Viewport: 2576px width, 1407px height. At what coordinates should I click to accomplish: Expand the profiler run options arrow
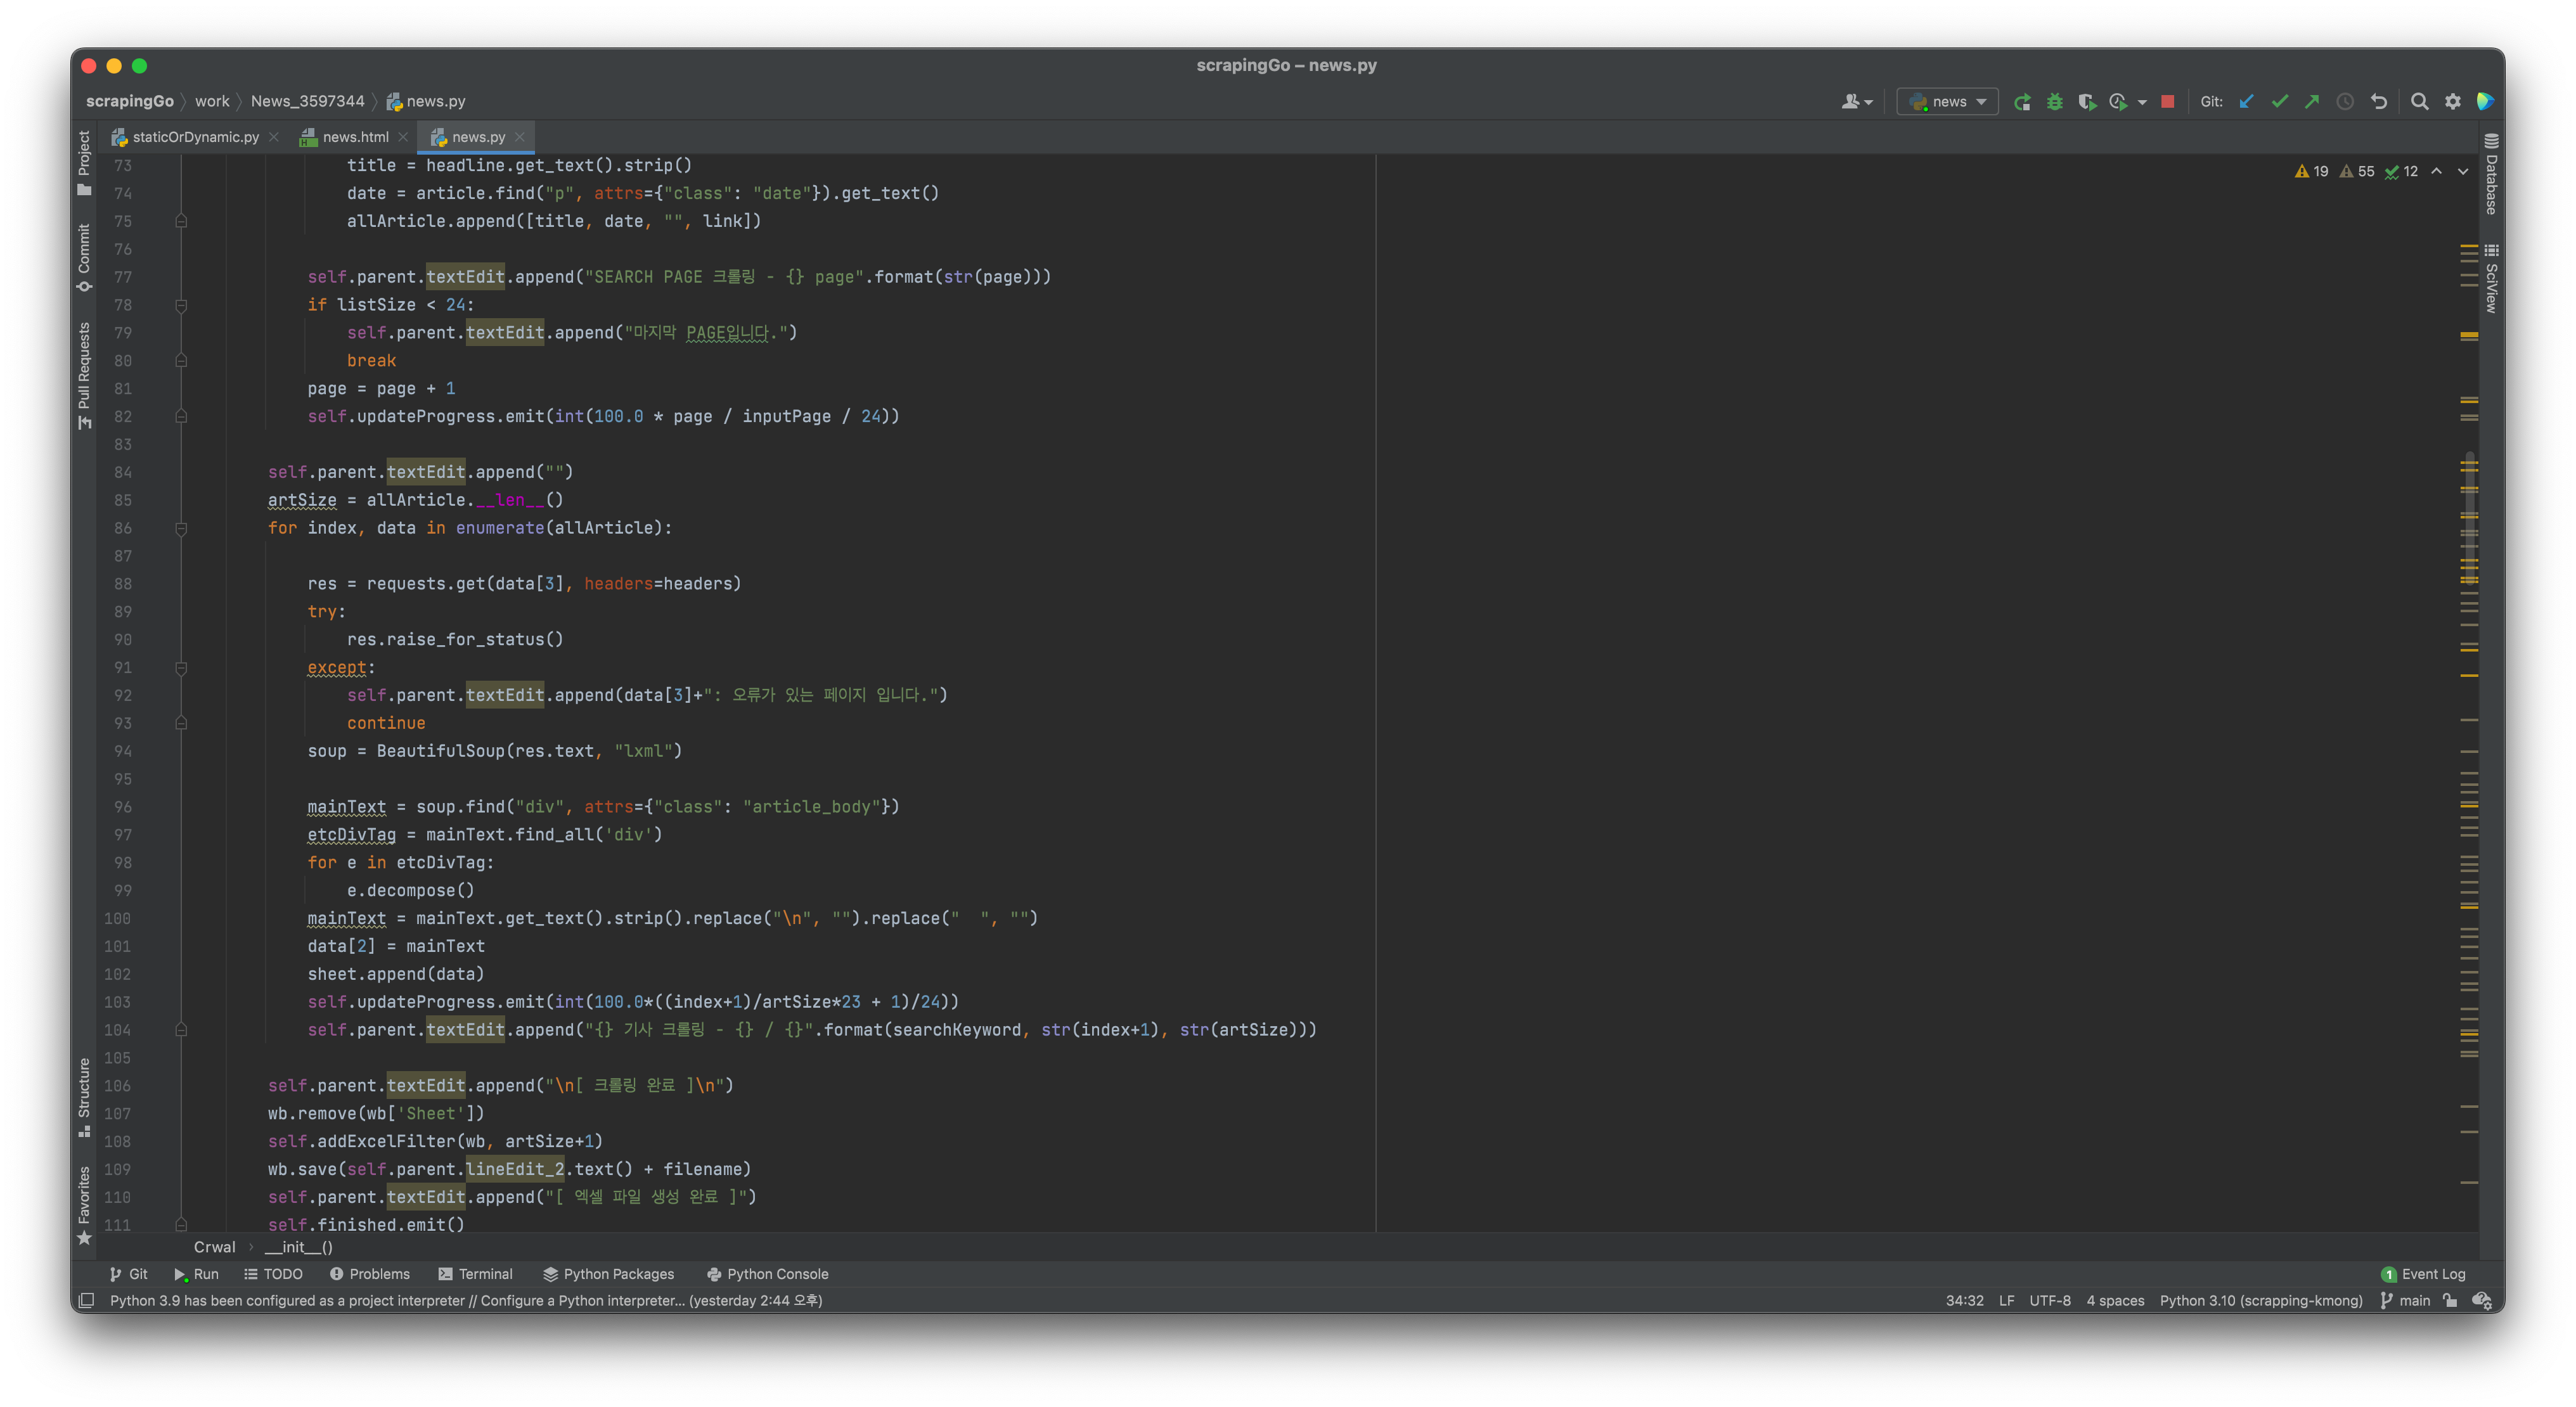coord(2142,102)
